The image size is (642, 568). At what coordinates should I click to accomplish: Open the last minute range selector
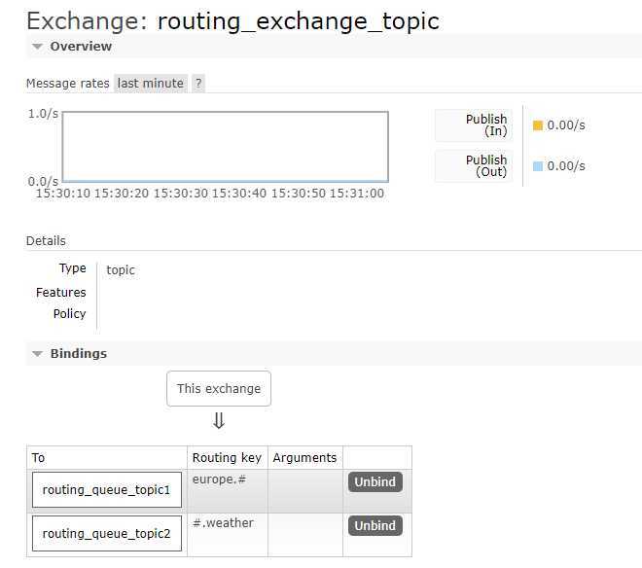tap(150, 83)
